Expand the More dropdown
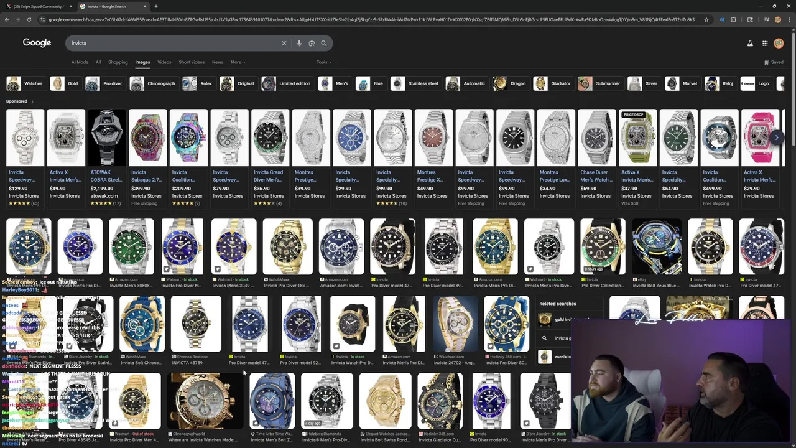The width and height of the screenshot is (796, 448). pos(238,62)
